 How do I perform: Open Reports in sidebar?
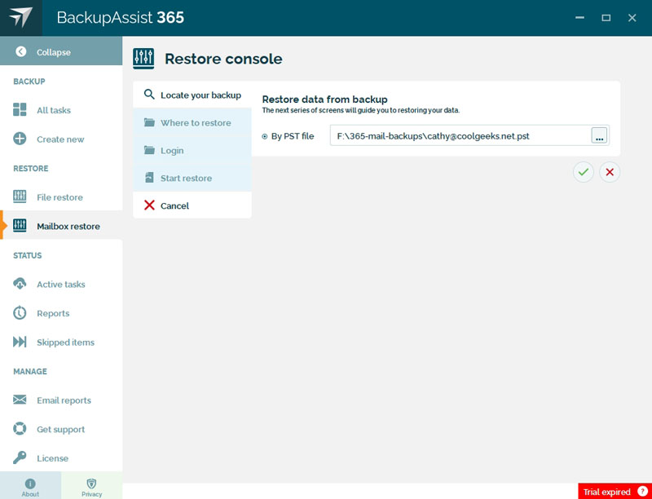coord(61,313)
